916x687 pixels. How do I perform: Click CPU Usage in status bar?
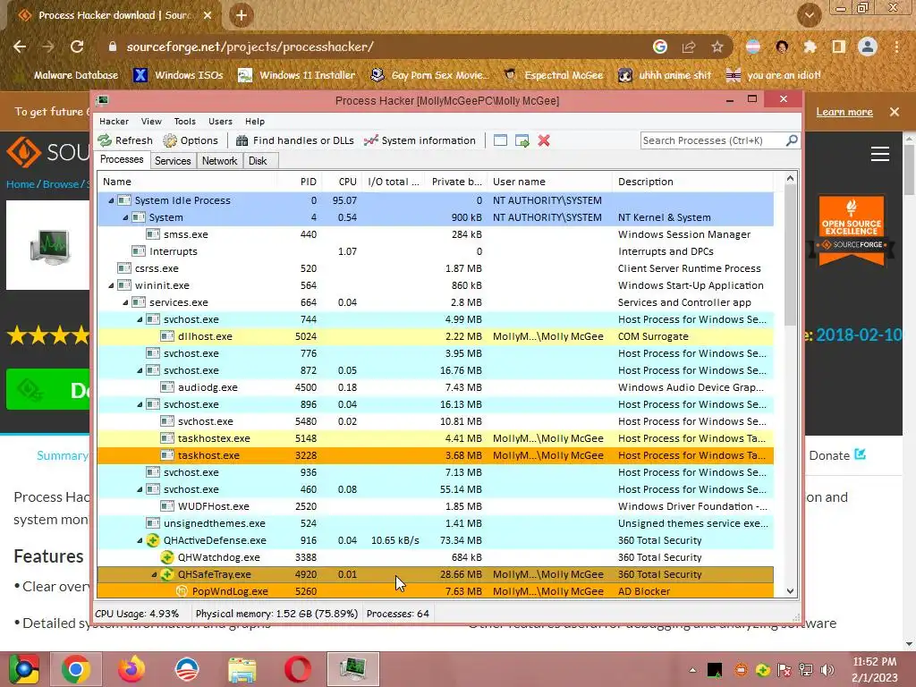[x=137, y=614]
